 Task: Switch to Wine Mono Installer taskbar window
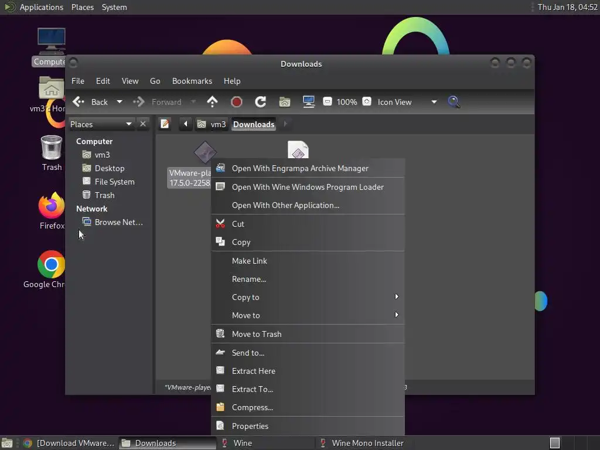363,443
